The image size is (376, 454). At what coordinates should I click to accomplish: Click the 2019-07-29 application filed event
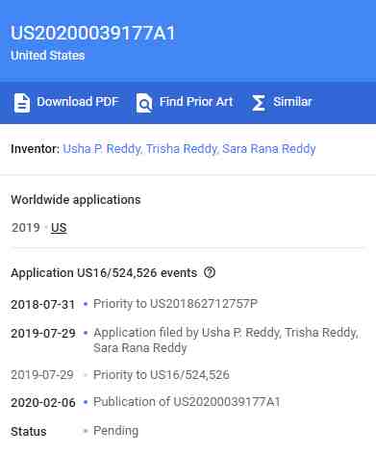coord(226,340)
